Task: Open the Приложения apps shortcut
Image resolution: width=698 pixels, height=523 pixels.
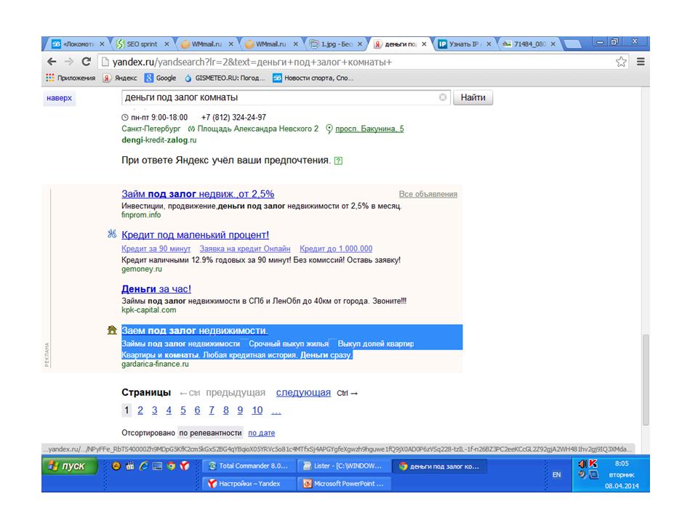Action: pos(71,78)
